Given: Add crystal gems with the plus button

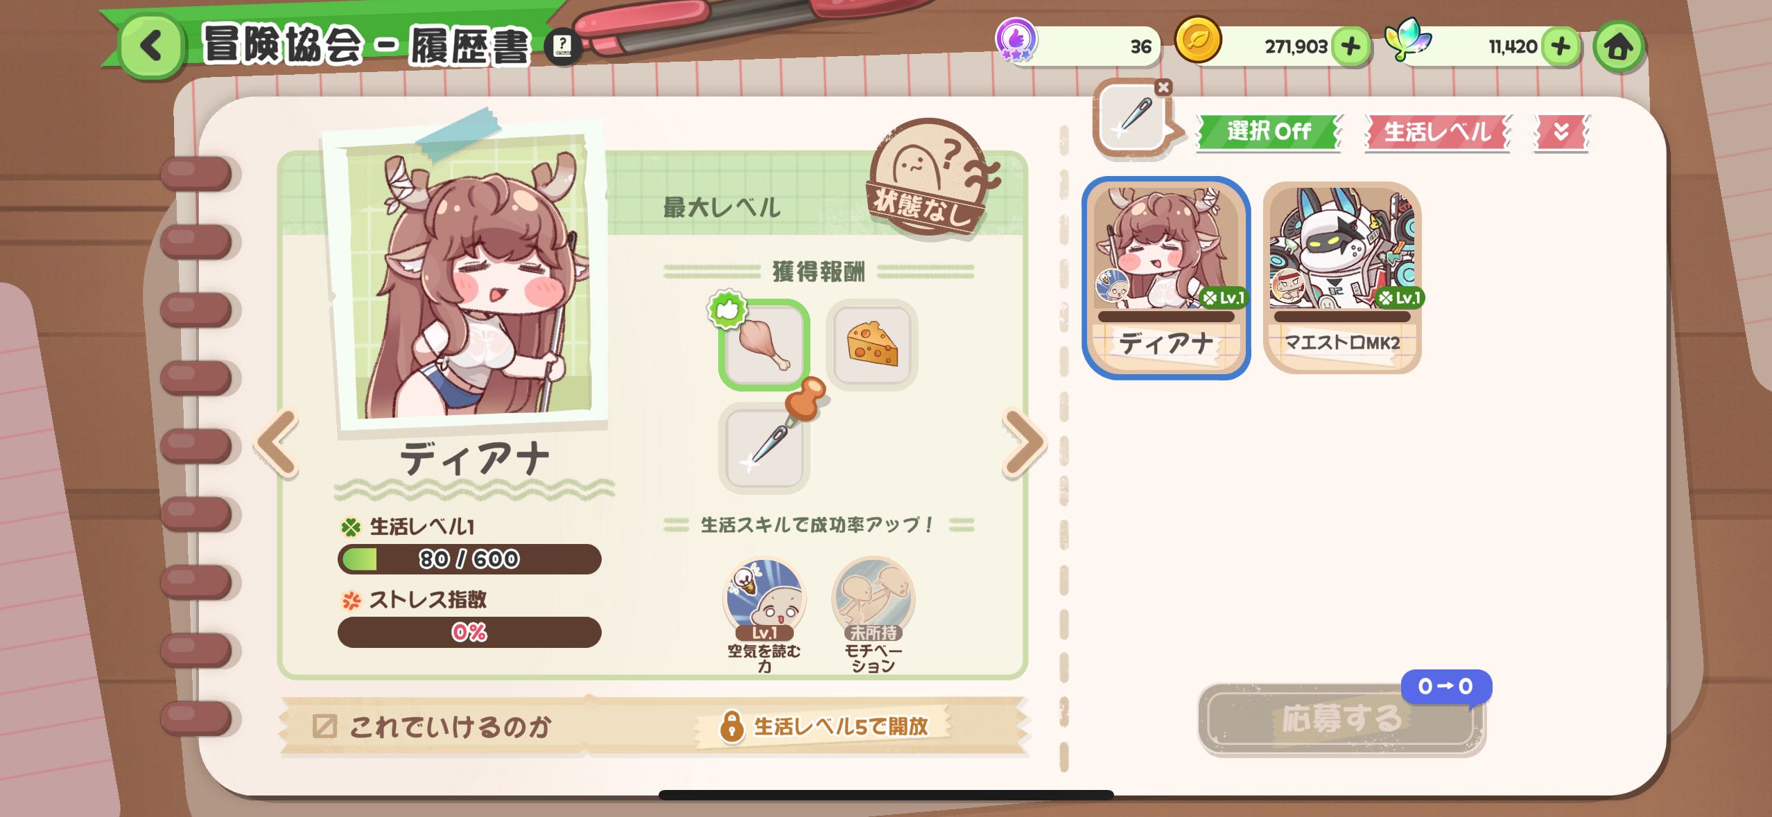Looking at the screenshot, I should [x=1561, y=46].
